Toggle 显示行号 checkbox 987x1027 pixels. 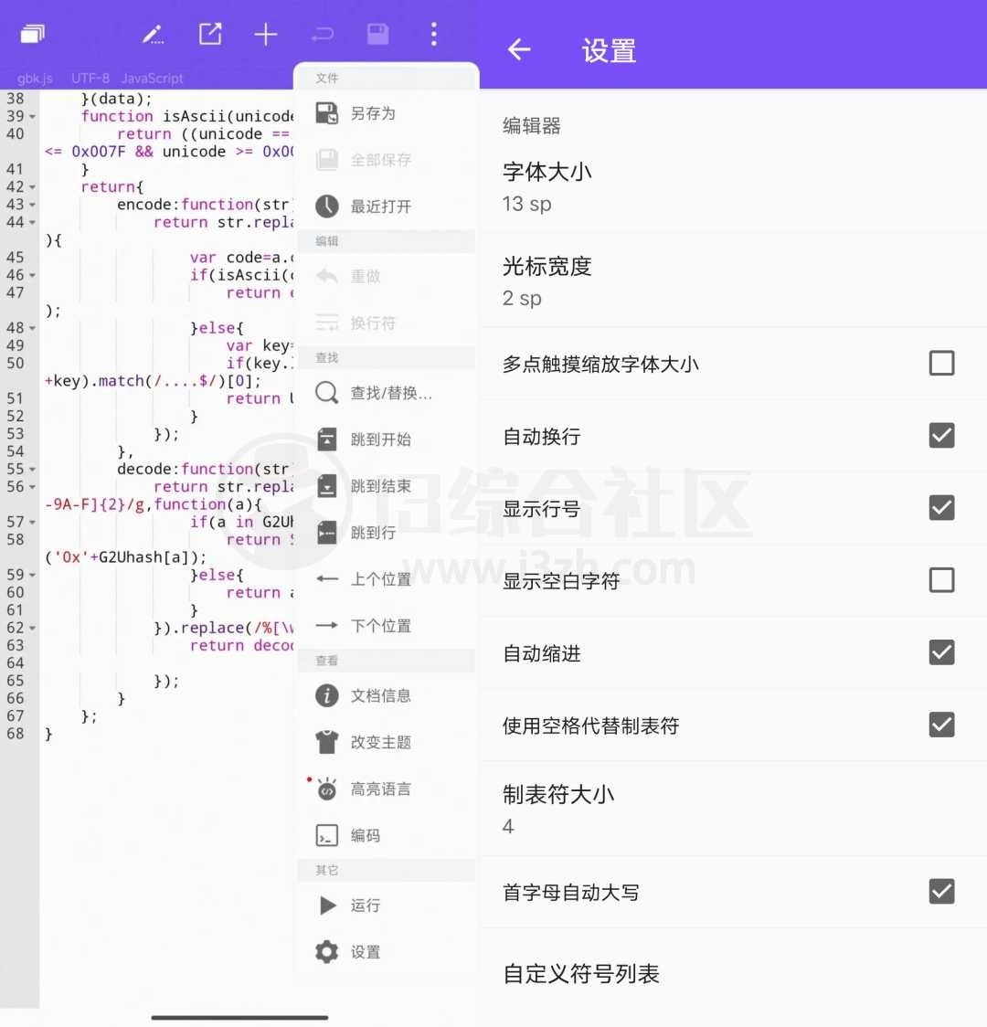click(x=941, y=508)
